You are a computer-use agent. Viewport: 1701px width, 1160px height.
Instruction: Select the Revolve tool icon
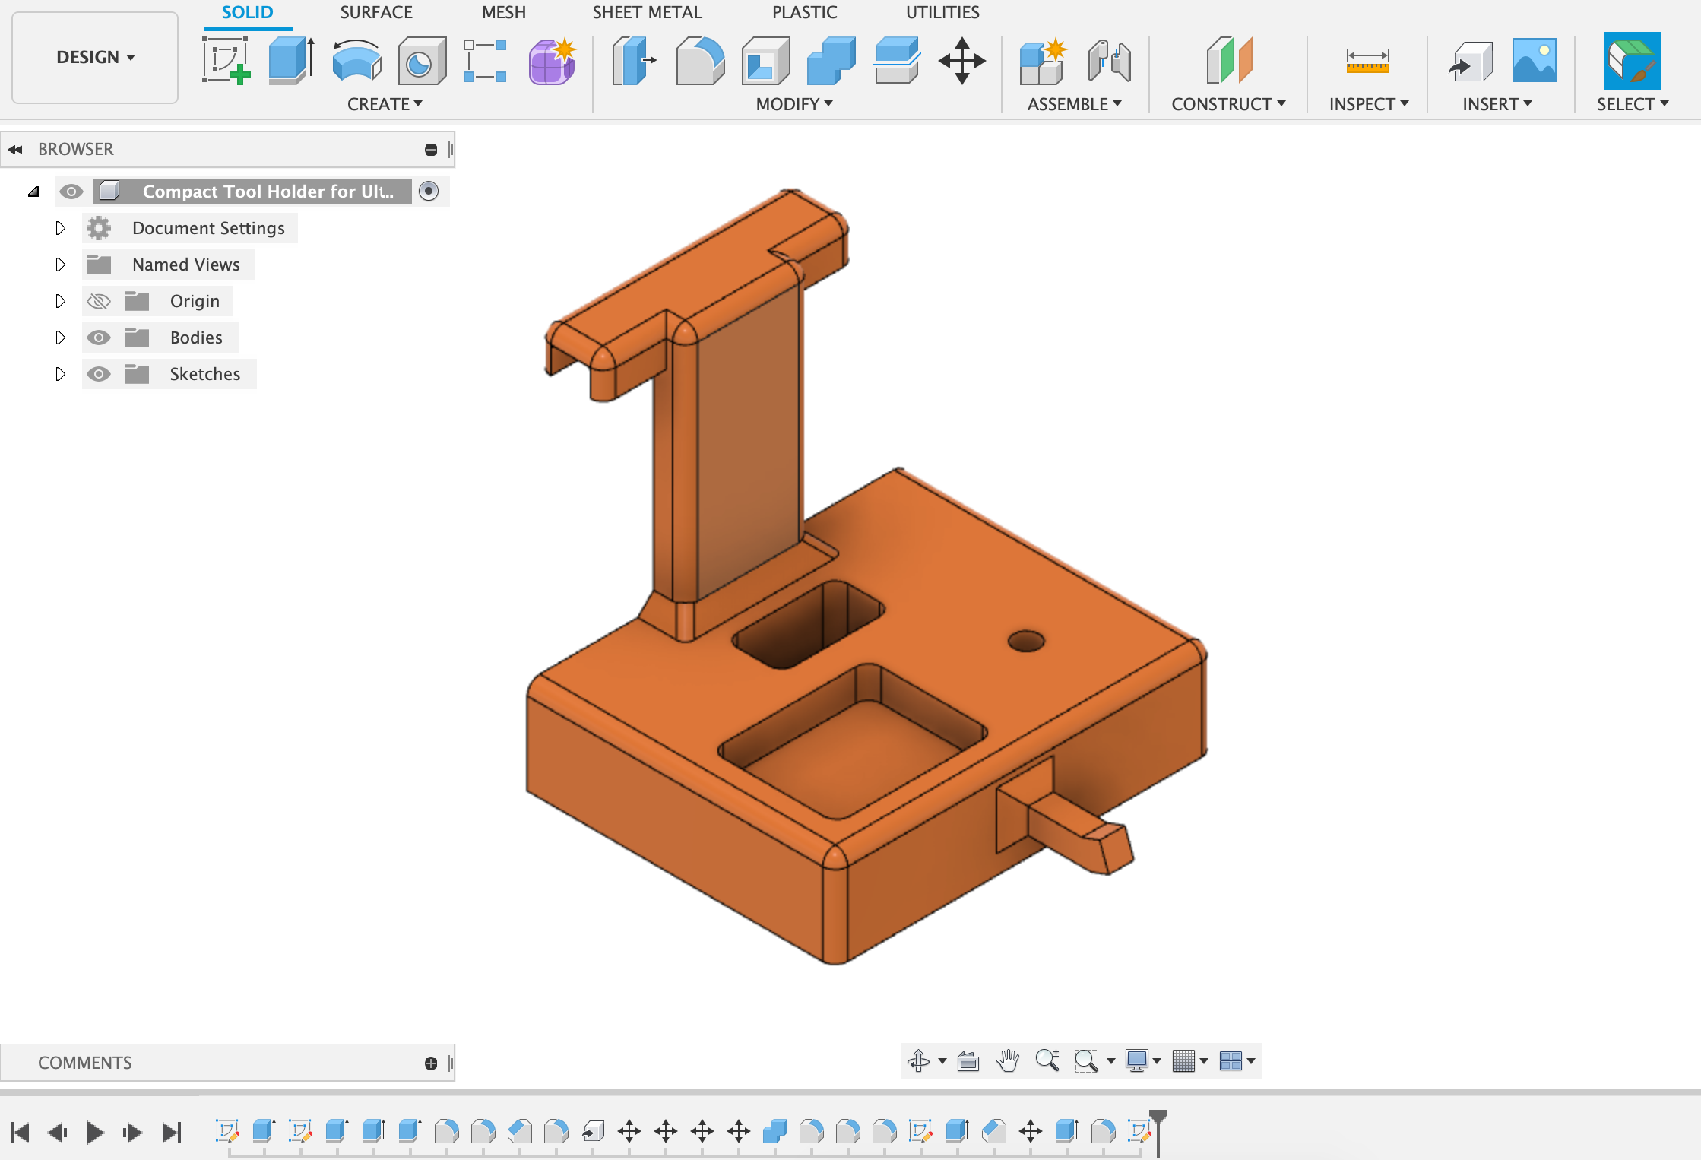click(x=356, y=60)
